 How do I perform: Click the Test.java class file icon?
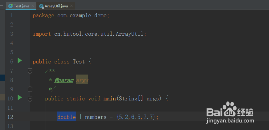(x=10, y=6)
